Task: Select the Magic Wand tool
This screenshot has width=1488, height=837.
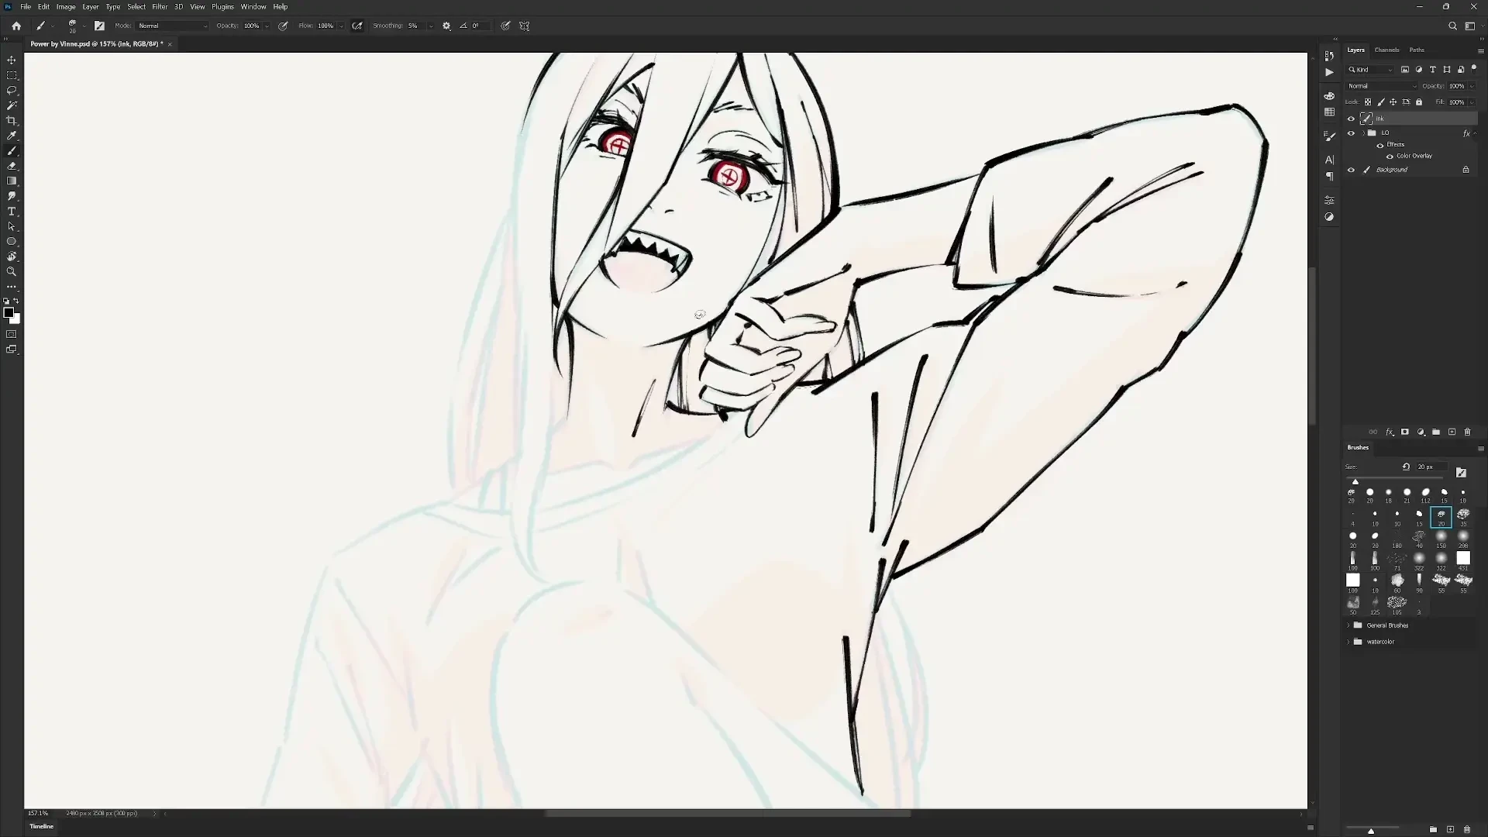Action: (12, 105)
